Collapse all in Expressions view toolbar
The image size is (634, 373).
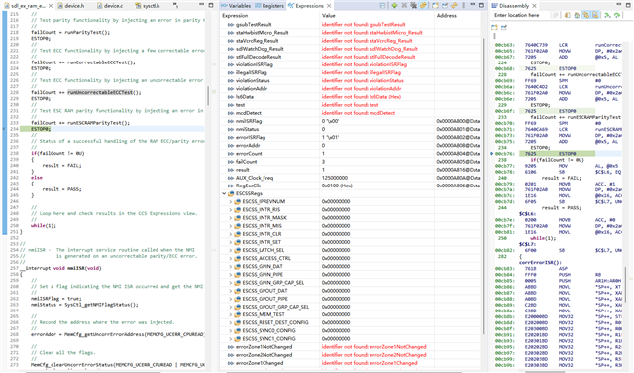pyautogui.click(x=382, y=6)
